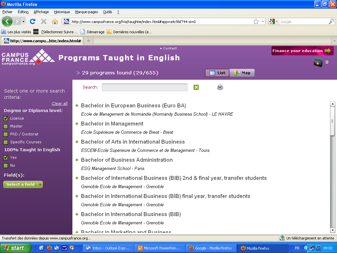Click the Google search magnifier icon
The height and width of the screenshot is (253, 337).
(x=331, y=21)
